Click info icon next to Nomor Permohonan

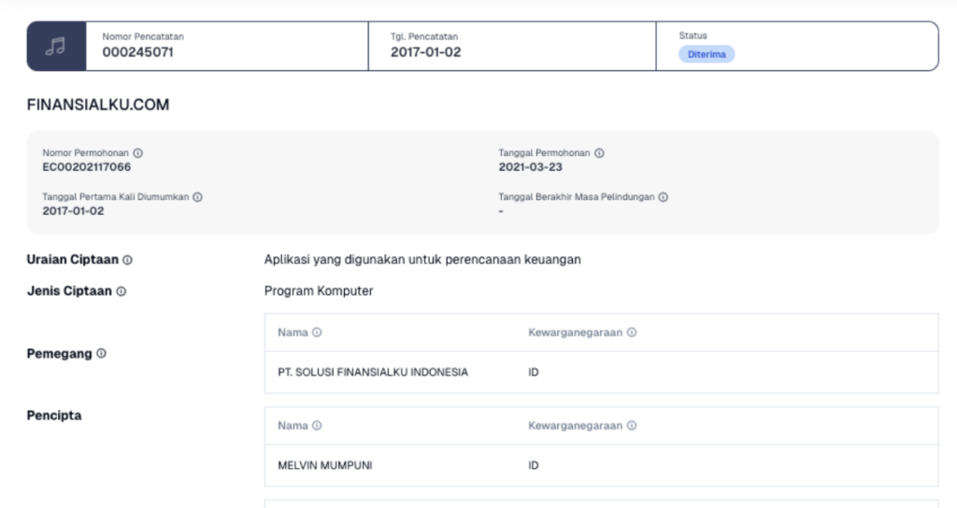coord(138,153)
